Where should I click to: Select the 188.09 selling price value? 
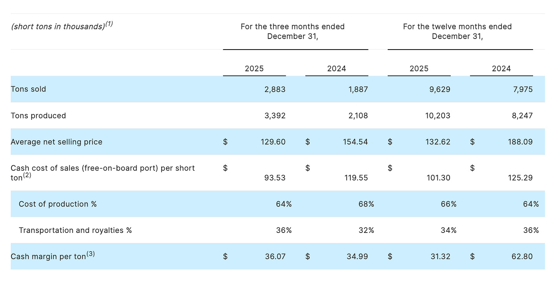tap(520, 142)
